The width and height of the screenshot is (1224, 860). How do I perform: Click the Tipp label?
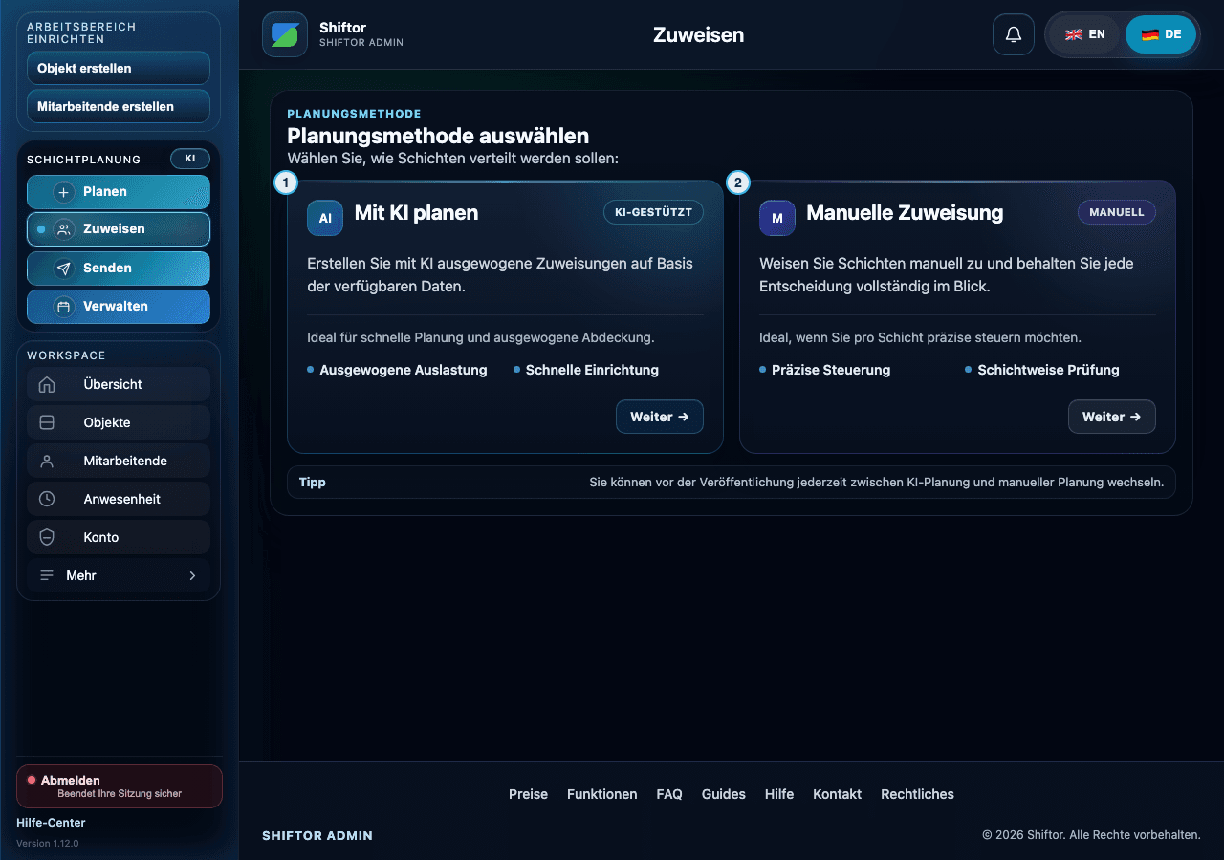[x=313, y=483]
